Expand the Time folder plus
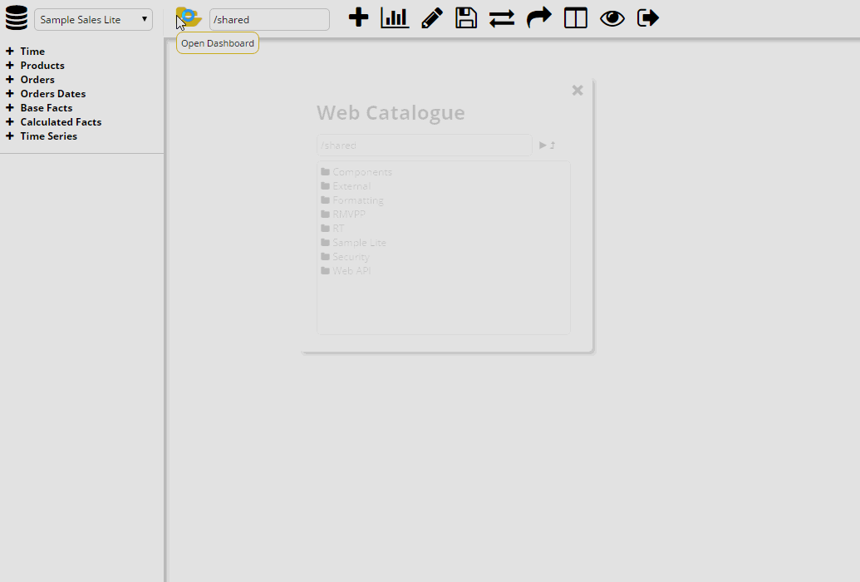 10,51
